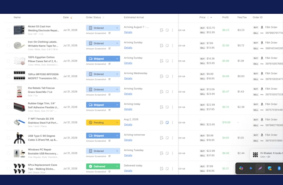Click Price column sort icon
Screen dimensions: 283x185
(208, 17)
